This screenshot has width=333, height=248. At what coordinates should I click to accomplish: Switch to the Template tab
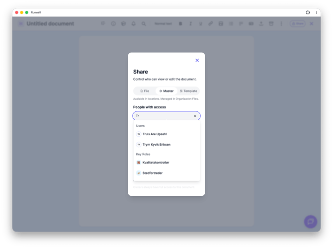[188, 91]
